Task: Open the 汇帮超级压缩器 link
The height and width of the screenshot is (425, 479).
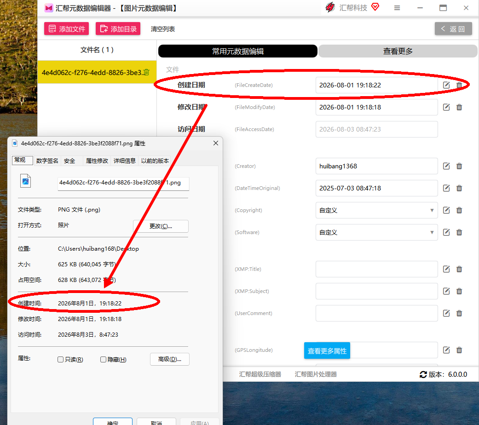Action: pos(260,374)
